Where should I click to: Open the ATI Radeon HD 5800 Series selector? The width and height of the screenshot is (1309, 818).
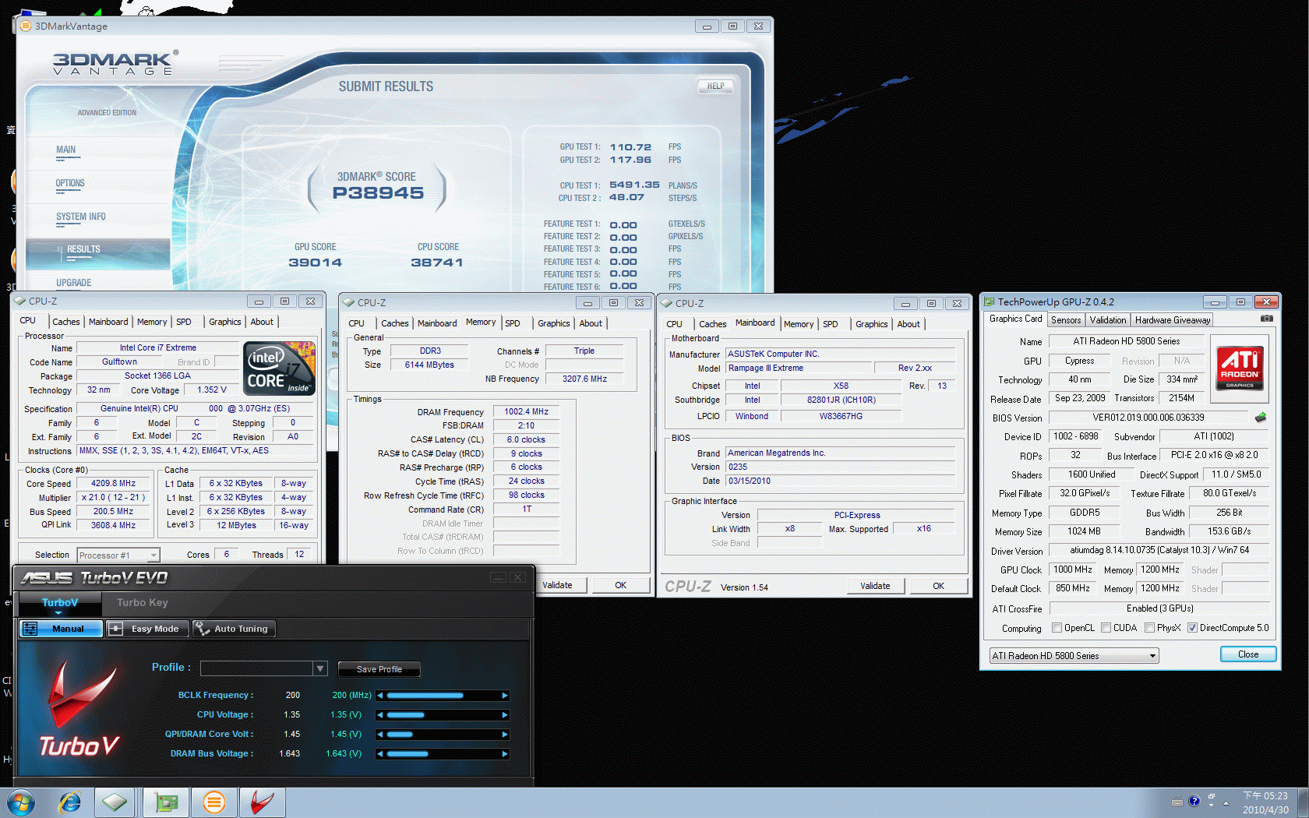(1074, 656)
